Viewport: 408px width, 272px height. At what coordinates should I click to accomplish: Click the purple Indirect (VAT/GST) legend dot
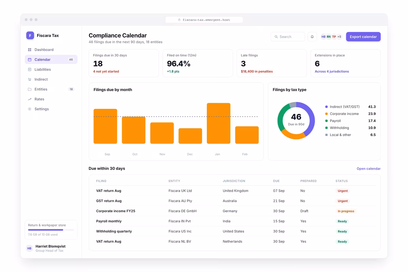tap(326, 107)
